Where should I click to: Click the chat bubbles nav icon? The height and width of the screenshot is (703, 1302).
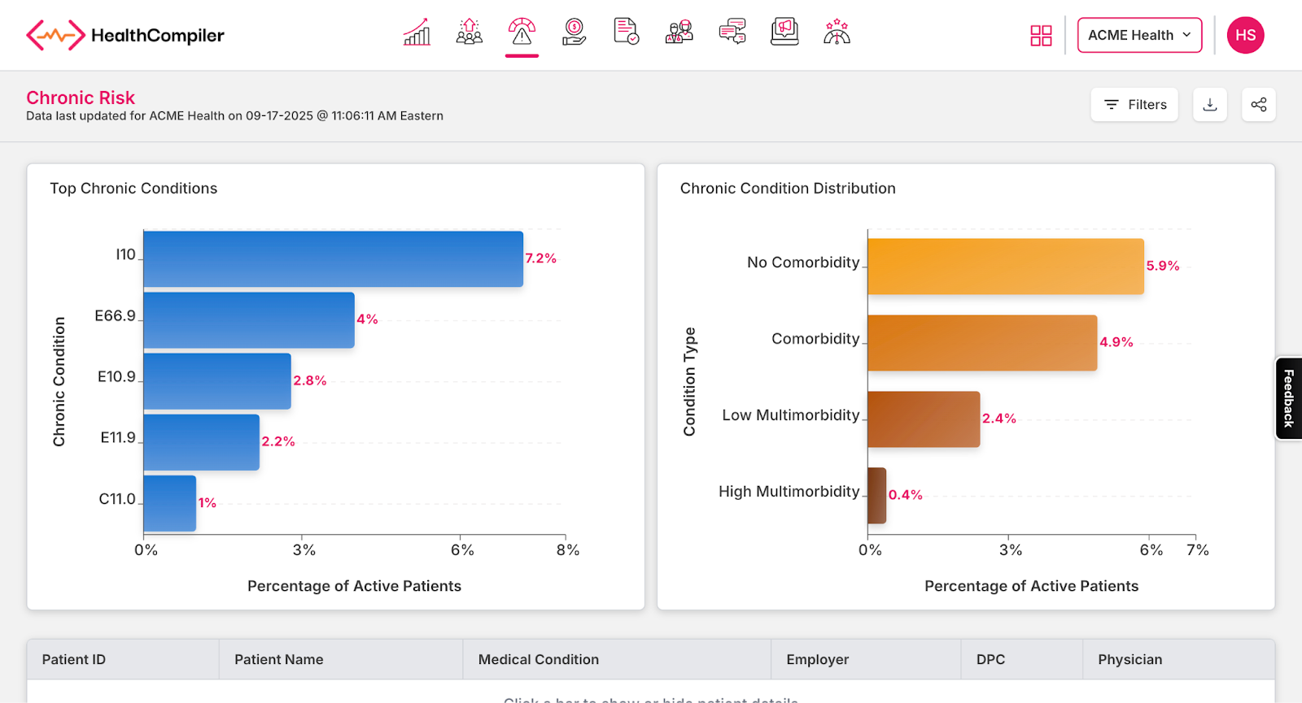pyautogui.click(x=732, y=33)
